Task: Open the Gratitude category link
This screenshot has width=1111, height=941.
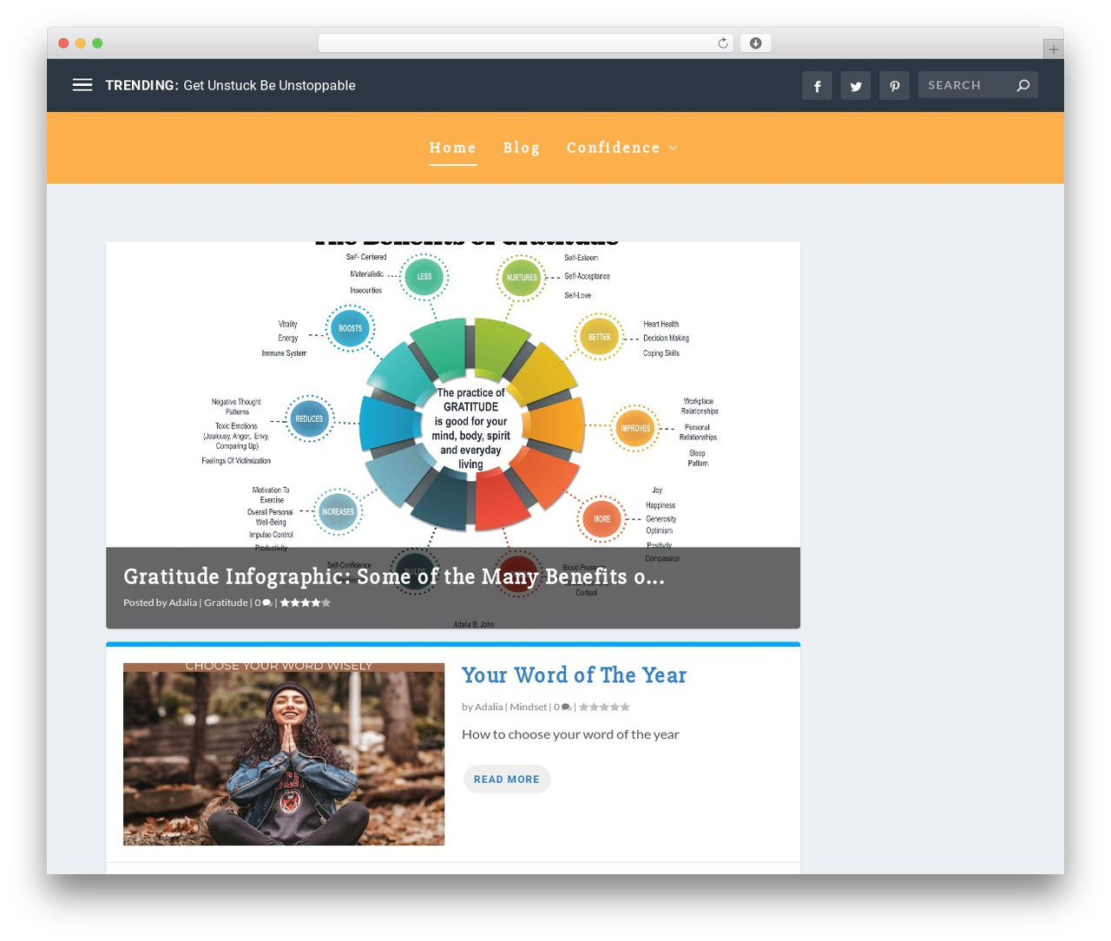Action: (x=226, y=602)
